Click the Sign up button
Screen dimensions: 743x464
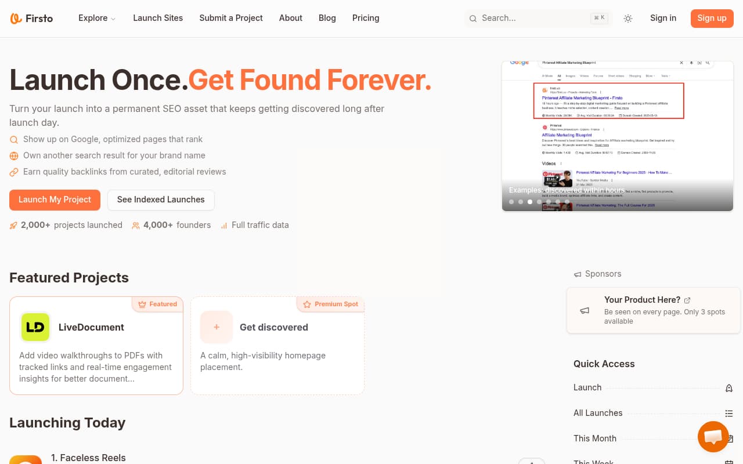point(712,18)
